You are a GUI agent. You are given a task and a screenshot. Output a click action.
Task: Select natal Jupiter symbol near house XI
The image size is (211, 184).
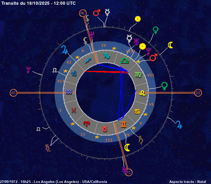[x=64, y=50]
